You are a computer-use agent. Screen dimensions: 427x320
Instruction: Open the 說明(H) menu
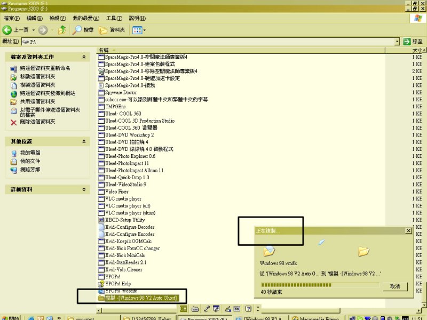(137, 18)
